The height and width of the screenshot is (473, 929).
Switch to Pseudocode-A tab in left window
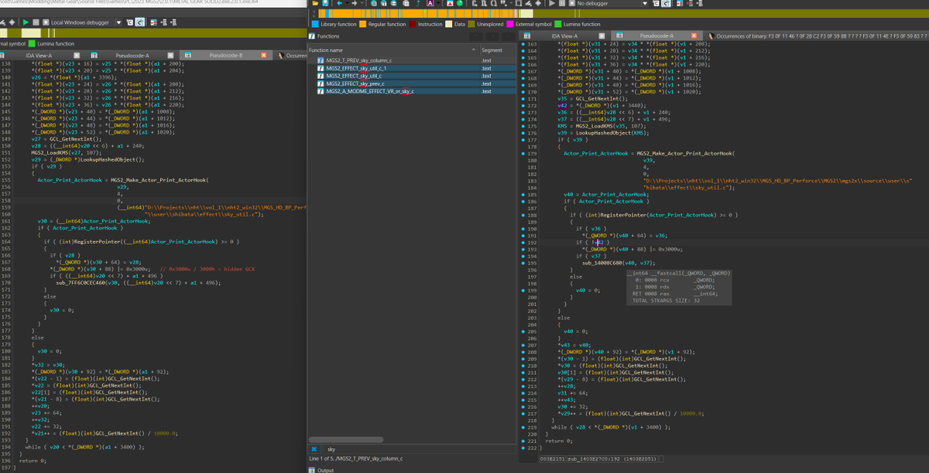click(x=132, y=56)
